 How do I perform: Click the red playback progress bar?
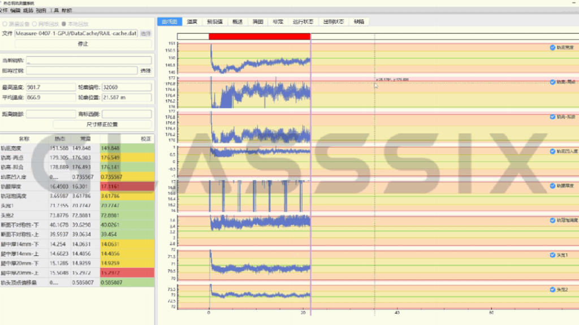point(260,36)
